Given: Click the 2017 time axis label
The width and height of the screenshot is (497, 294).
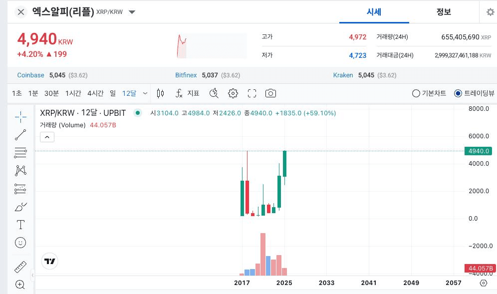Looking at the screenshot, I should click(242, 283).
